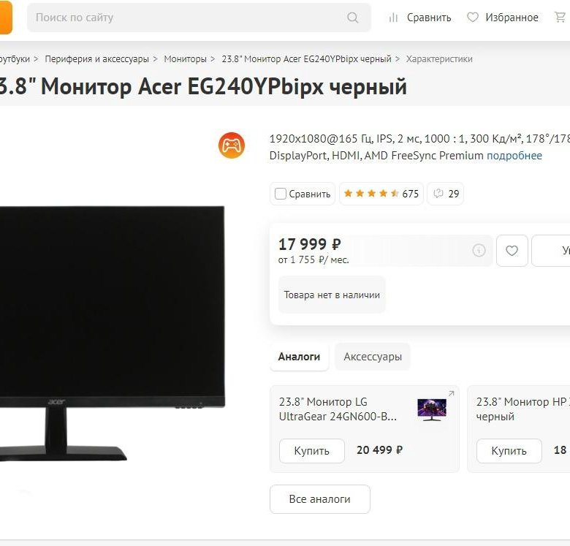
Task: Click Купить for LG UltraGear monitor
Action: tap(311, 451)
